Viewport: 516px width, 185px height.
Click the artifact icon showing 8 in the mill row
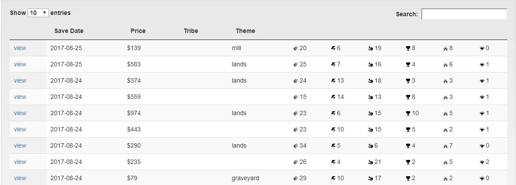pyautogui.click(x=408, y=48)
